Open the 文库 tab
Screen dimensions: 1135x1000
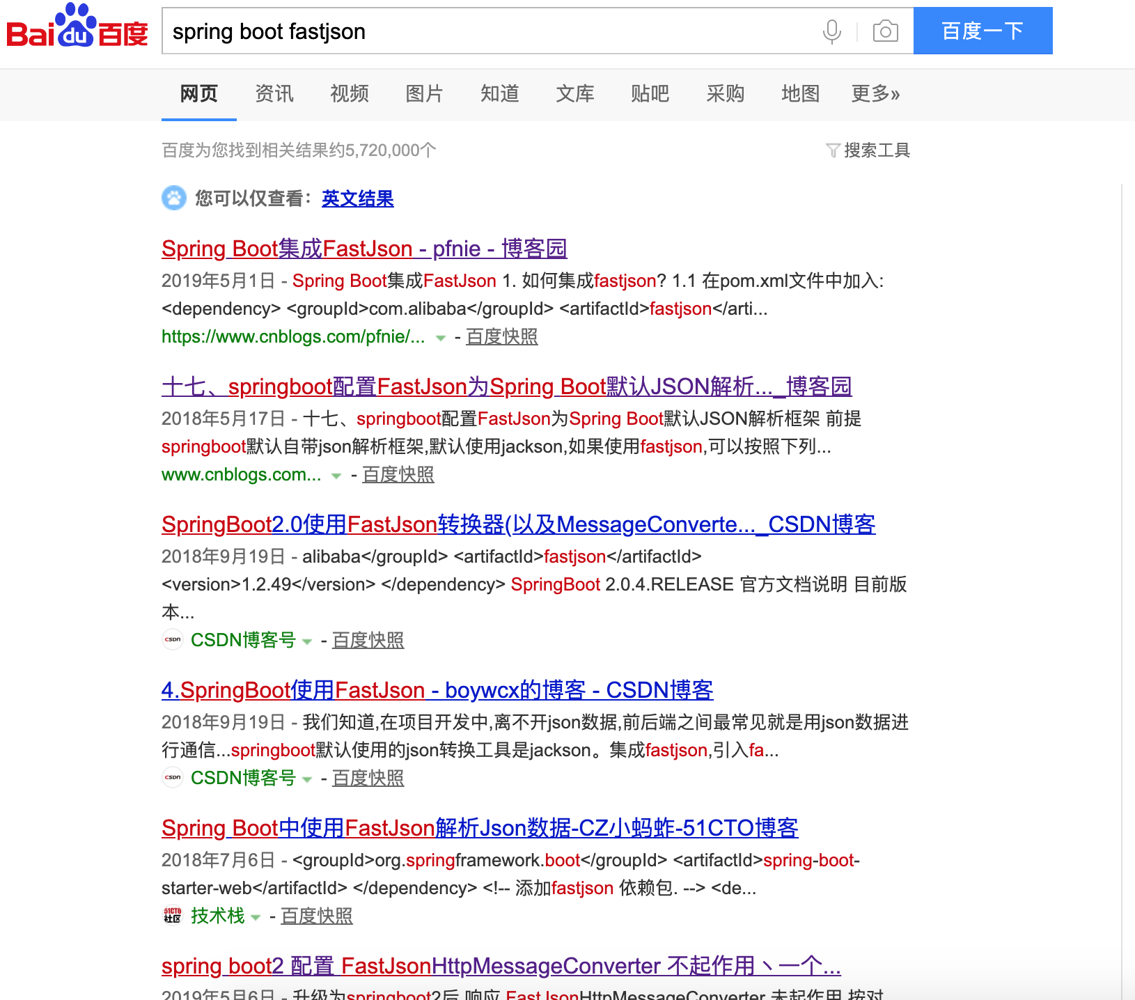[x=575, y=93]
